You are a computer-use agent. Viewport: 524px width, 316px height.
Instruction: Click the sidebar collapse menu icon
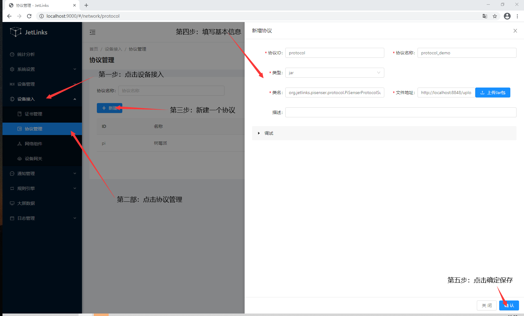[x=93, y=32]
